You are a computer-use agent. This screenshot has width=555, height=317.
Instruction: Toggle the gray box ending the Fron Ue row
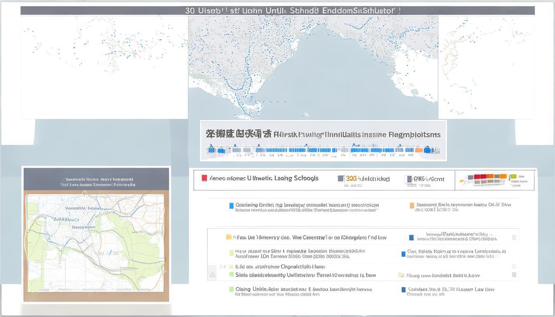(514, 237)
